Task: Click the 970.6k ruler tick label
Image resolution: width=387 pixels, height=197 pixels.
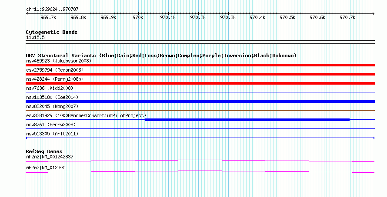Action: click(x=317, y=17)
